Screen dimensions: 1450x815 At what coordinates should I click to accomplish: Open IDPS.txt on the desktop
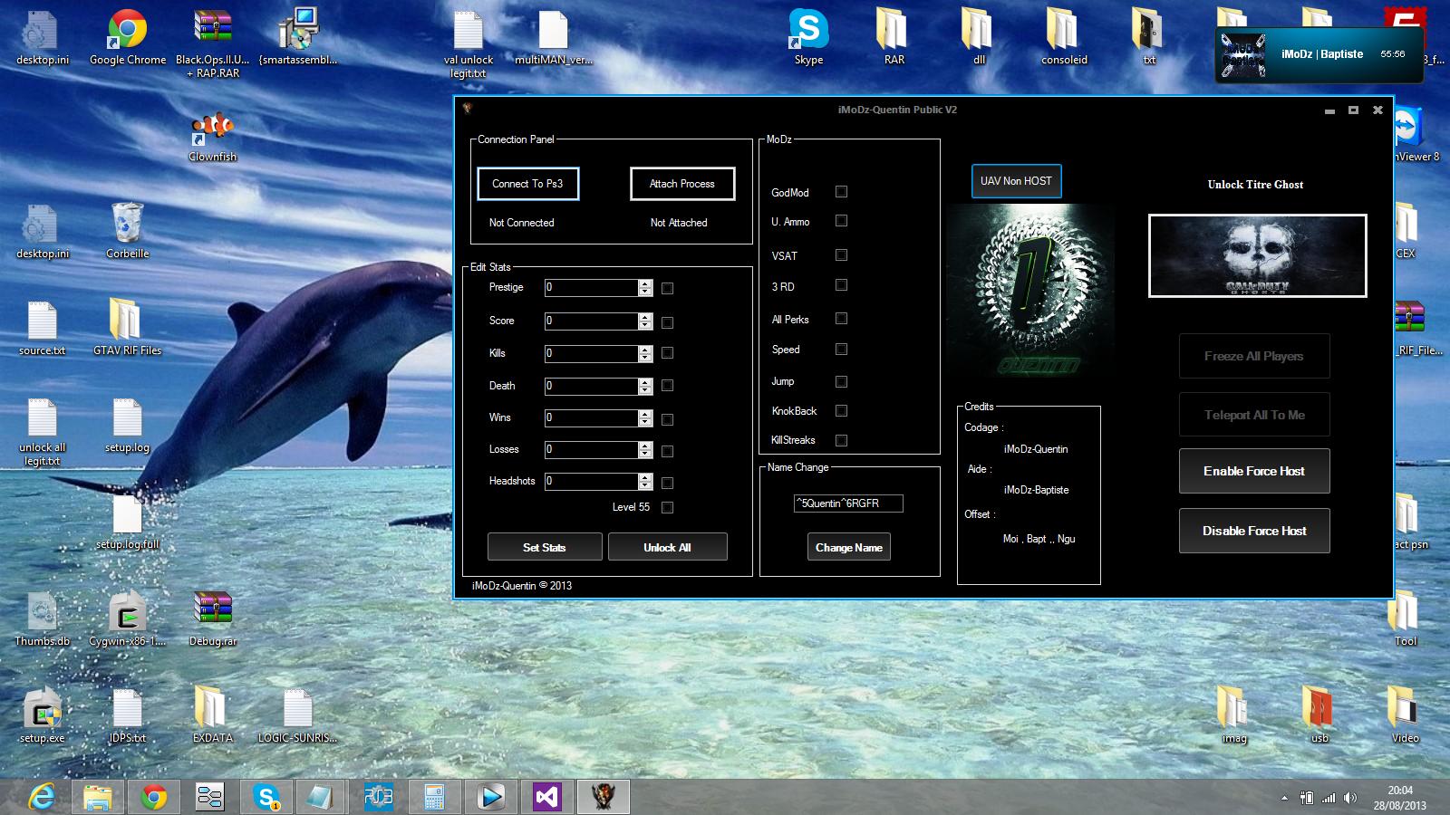click(x=128, y=716)
